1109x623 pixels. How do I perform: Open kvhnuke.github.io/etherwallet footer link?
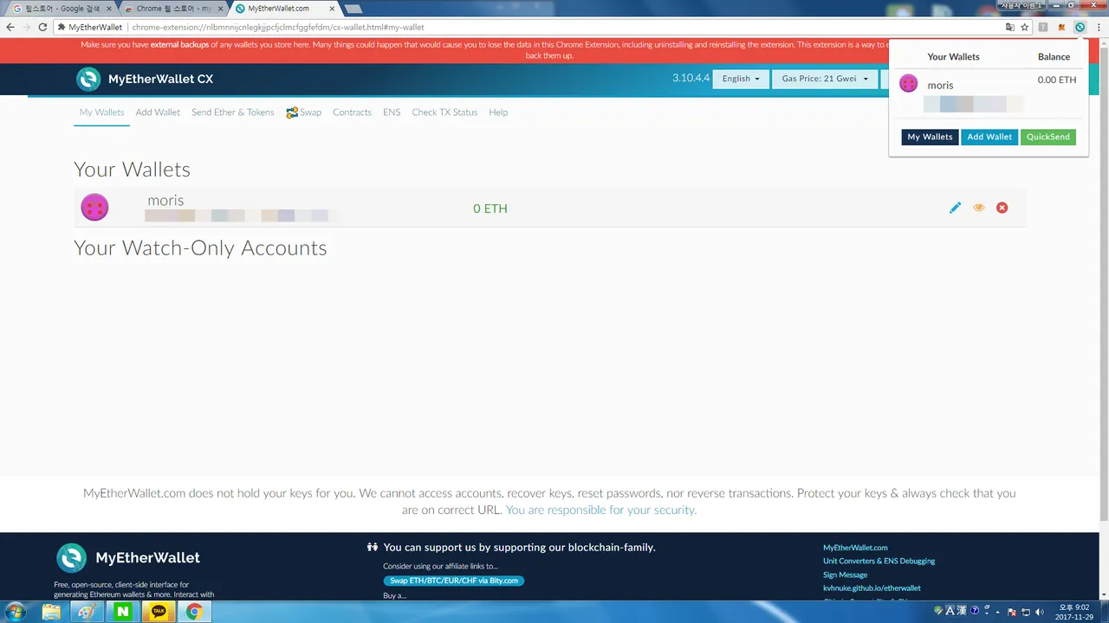(872, 588)
